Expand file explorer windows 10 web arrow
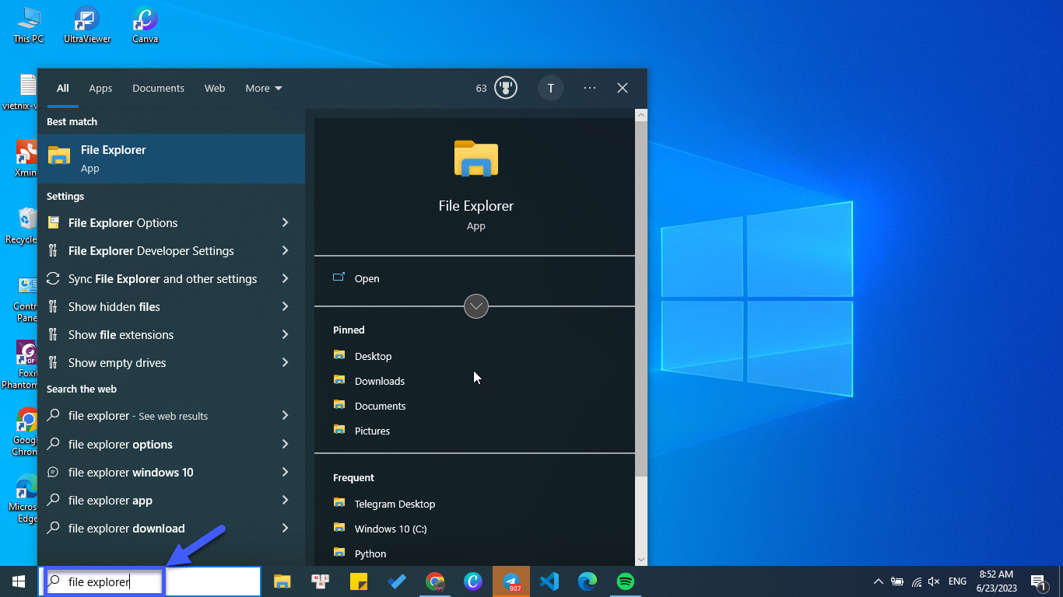Screen dimensions: 1063x597 pos(285,472)
